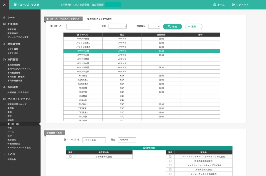
Task: Tick the 高田商店株式会社 checkbox
Action: (x=170, y=169)
